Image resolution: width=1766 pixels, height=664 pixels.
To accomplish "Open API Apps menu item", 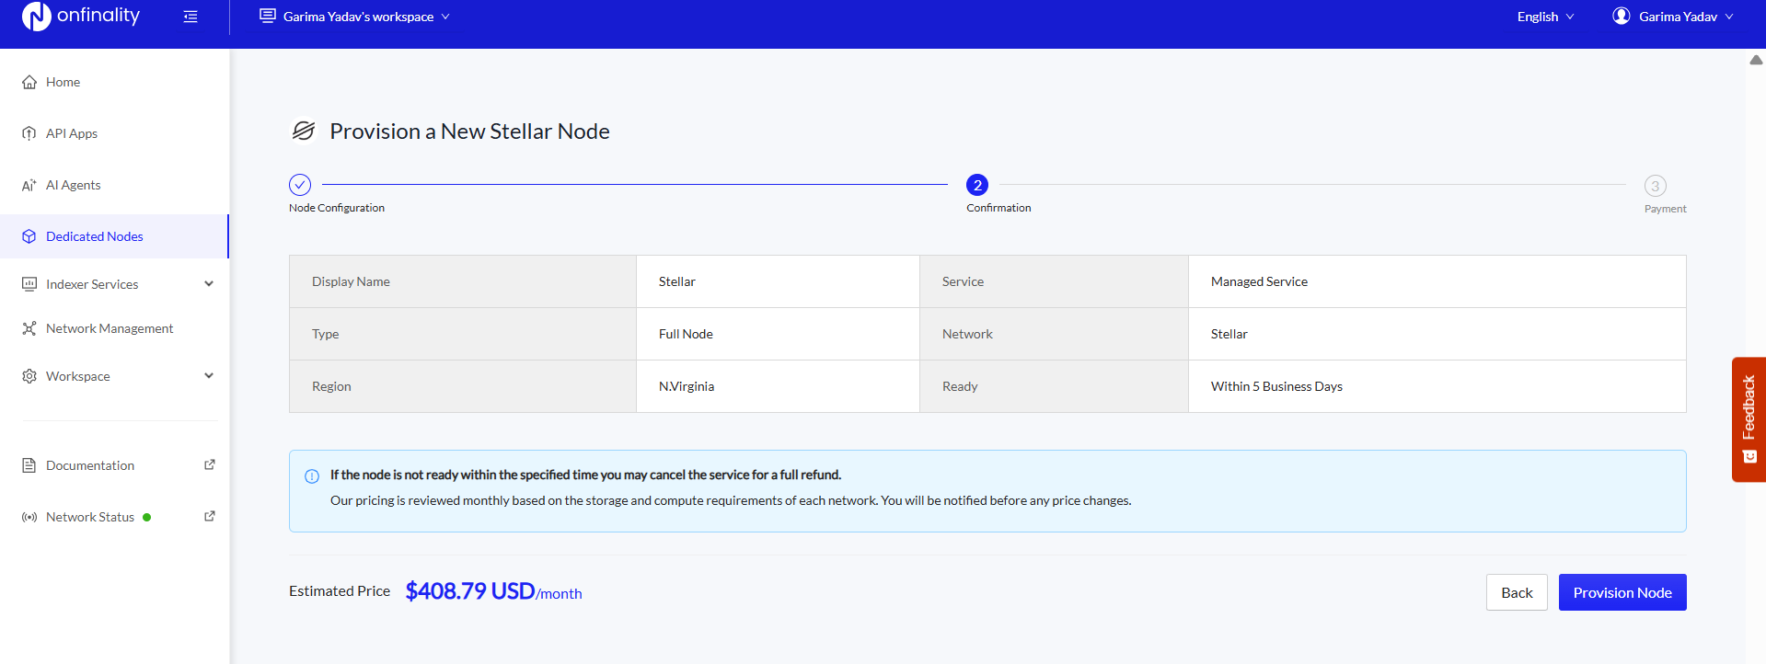I will click(114, 133).
